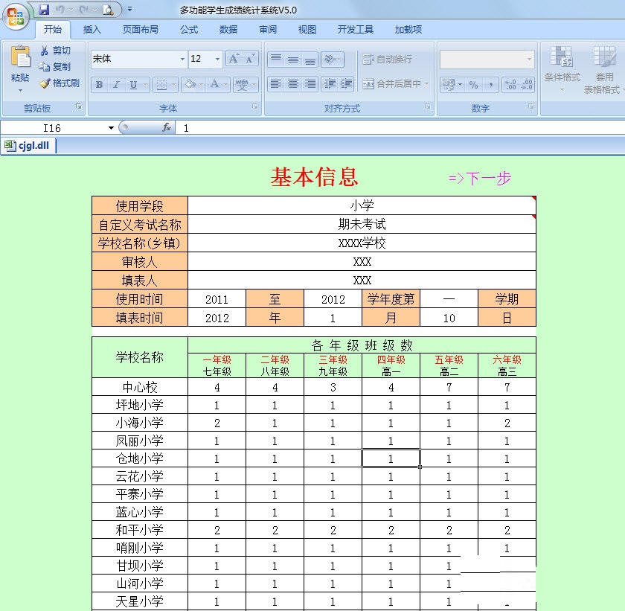Cut selection with scissors icon
This screenshot has height=611, width=625.
tap(44, 51)
